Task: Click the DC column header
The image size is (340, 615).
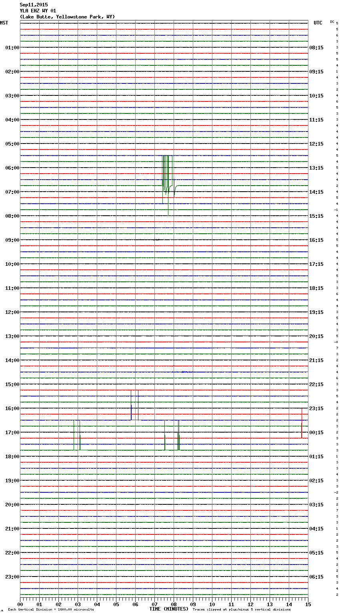Action: [332, 22]
